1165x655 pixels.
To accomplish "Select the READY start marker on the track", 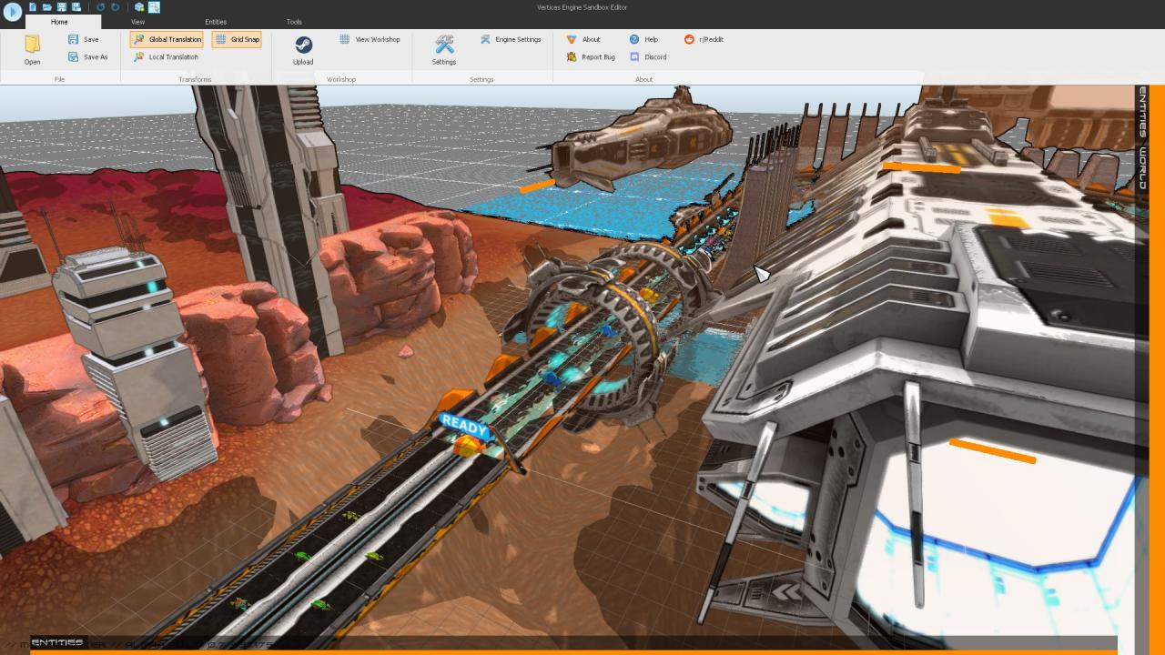I will (x=464, y=428).
